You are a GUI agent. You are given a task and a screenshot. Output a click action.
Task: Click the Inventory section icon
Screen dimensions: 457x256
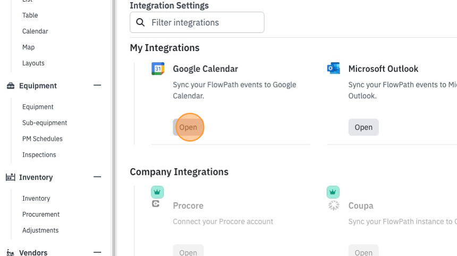(11, 177)
